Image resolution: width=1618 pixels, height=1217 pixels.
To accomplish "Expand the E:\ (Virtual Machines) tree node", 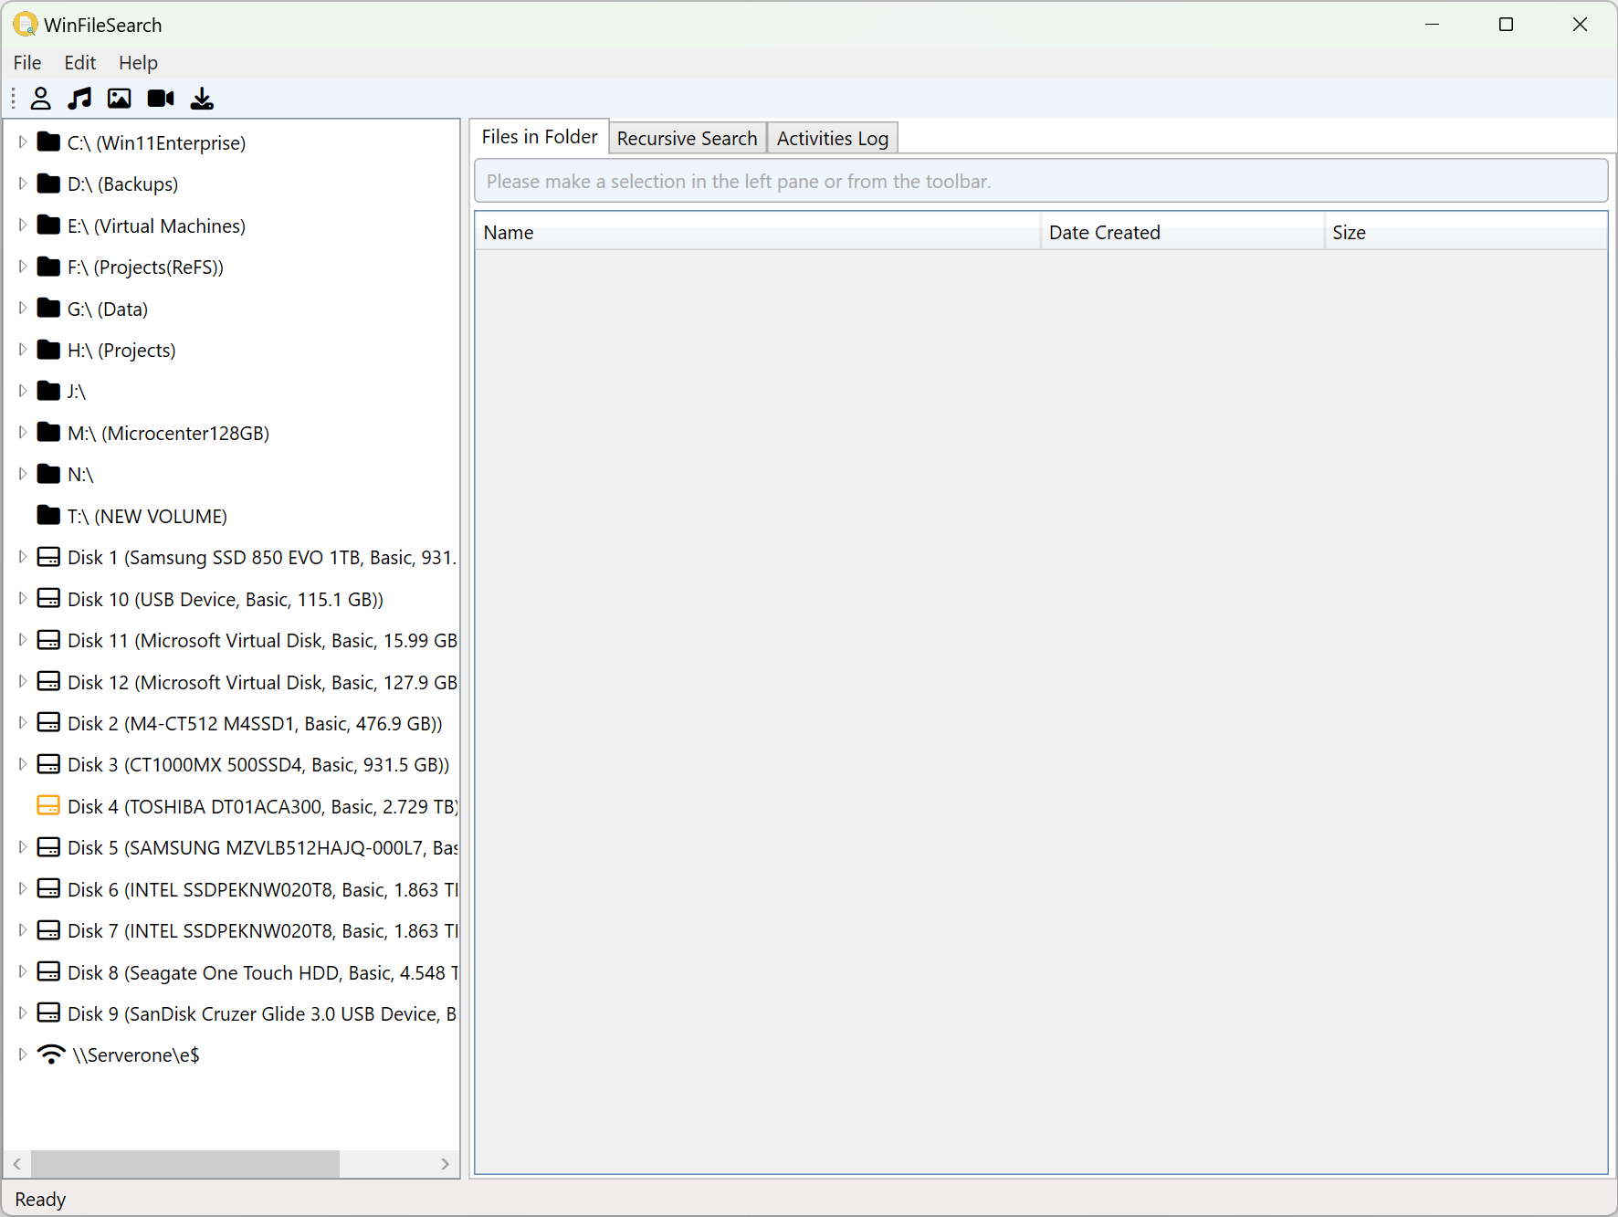I will click(23, 226).
